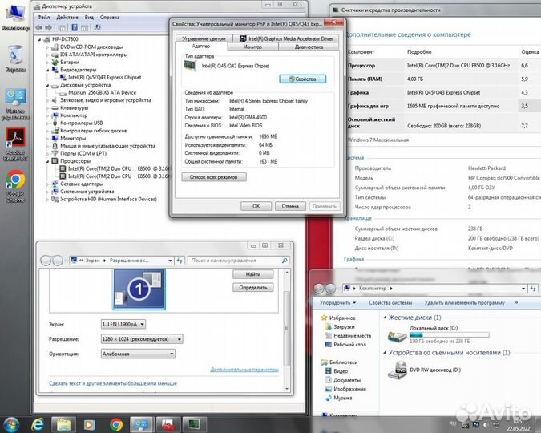This screenshot has width=541, height=433.
Task: Launch Adobe Reader DC desktop icon
Action: coord(15,144)
